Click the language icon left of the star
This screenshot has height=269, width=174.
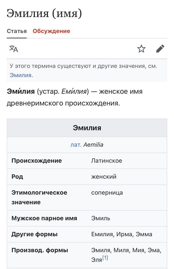13,49
